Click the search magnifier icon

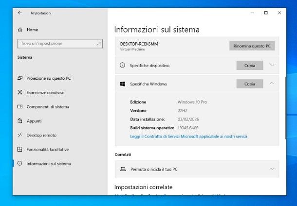(98, 43)
